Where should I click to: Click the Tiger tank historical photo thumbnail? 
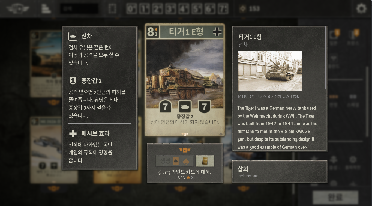270,71
